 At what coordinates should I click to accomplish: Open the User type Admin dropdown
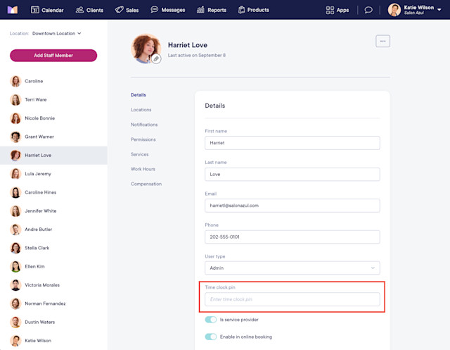pos(292,268)
